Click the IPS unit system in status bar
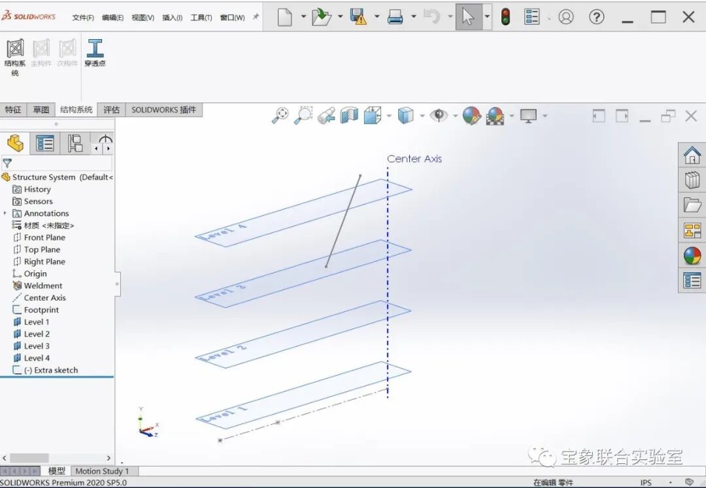This screenshot has height=488, width=706. point(646,483)
